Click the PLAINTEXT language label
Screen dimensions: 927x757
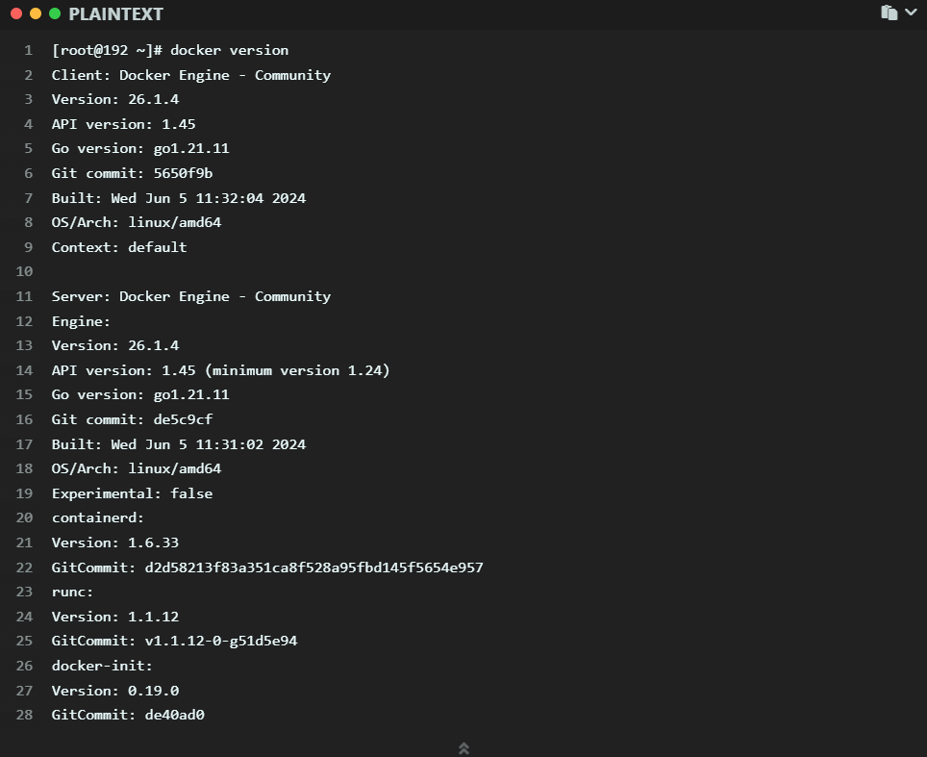(115, 14)
